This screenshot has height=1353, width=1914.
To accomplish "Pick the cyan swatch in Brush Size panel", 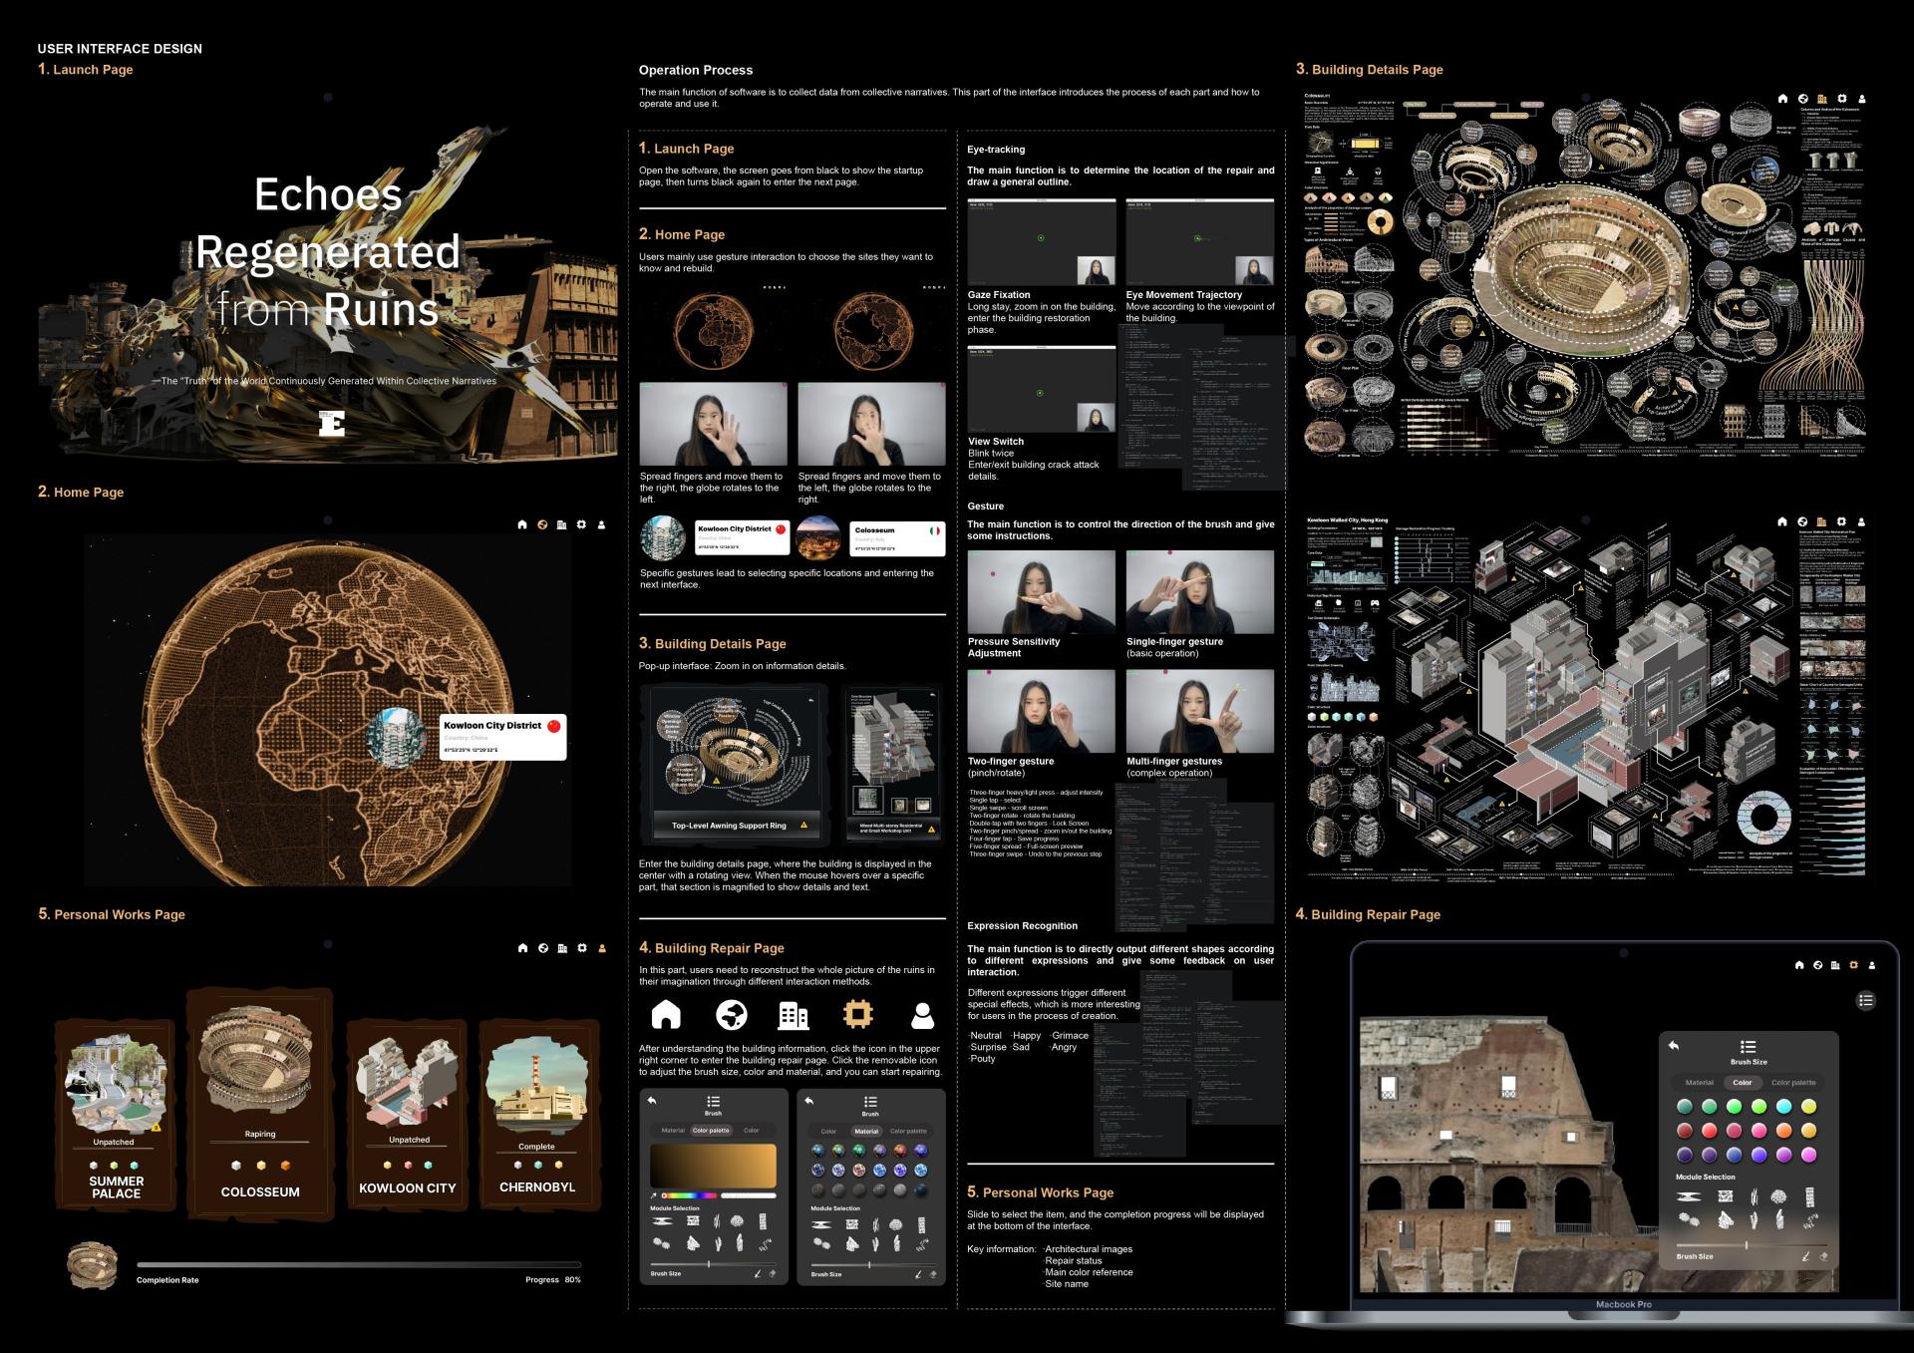I will 1783,1107.
